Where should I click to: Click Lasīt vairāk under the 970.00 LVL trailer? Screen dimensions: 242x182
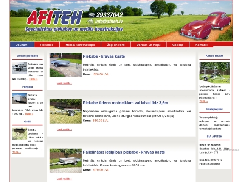pyautogui.click(x=64, y=179)
